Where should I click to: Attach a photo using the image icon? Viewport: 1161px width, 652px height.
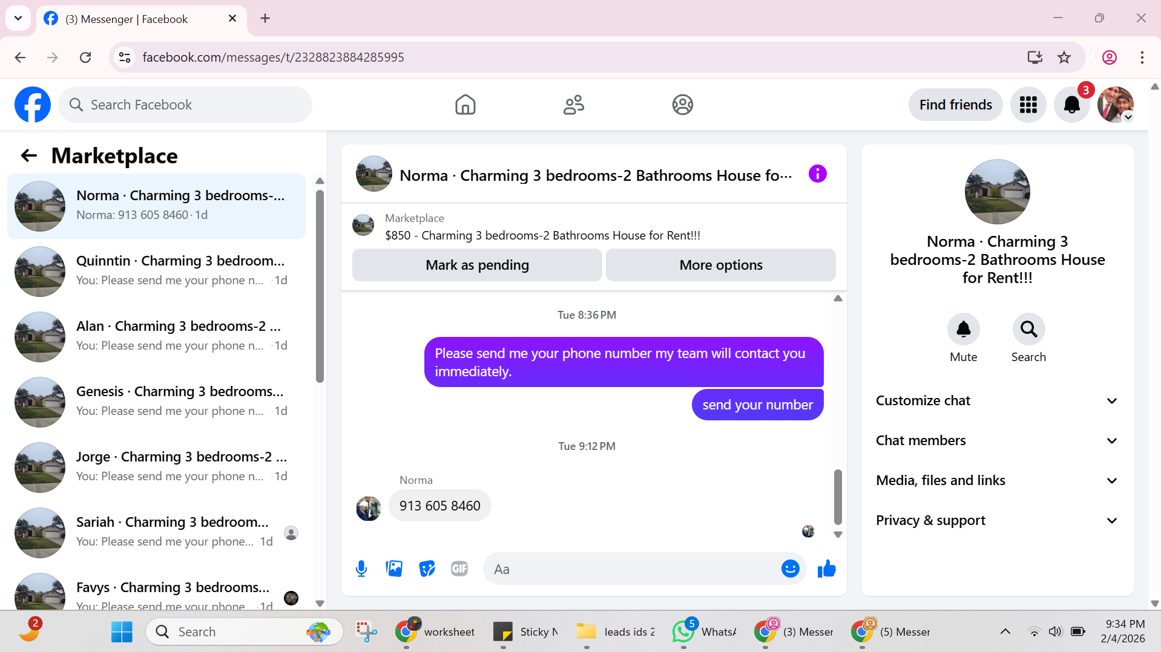point(394,569)
